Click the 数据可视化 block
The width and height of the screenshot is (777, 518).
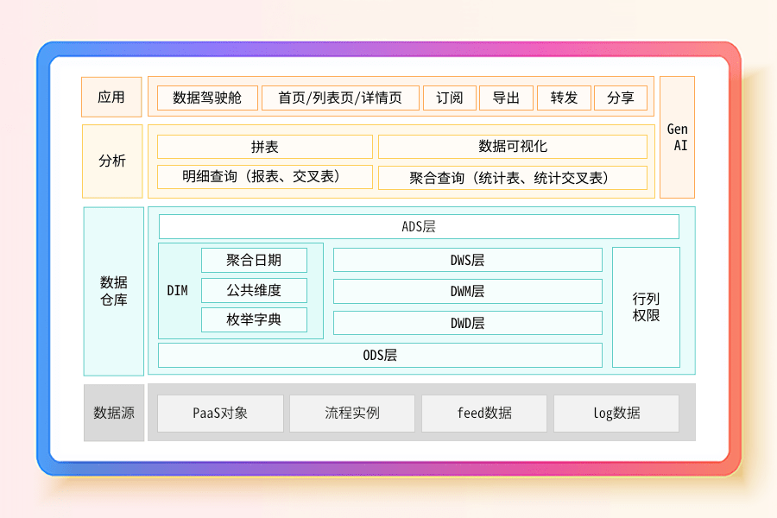[x=512, y=147]
